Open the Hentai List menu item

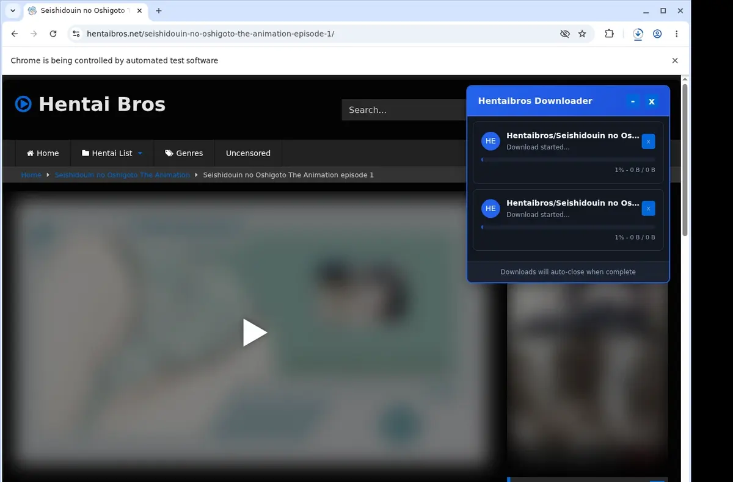(112, 153)
